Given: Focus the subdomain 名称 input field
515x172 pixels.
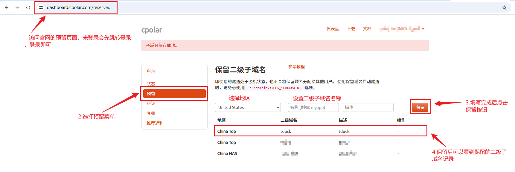Looking at the screenshot, I should coord(313,107).
